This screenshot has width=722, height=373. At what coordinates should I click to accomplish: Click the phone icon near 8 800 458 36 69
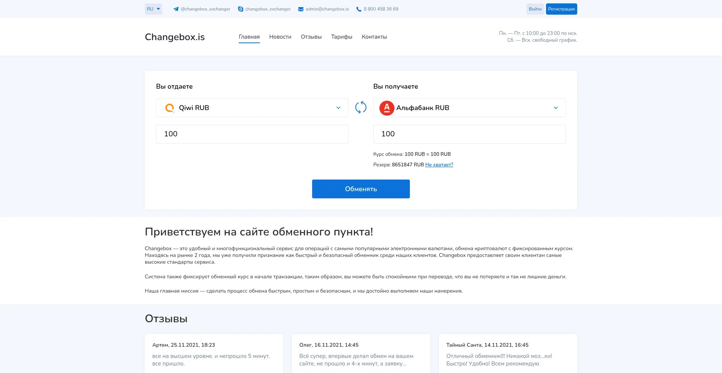(358, 9)
